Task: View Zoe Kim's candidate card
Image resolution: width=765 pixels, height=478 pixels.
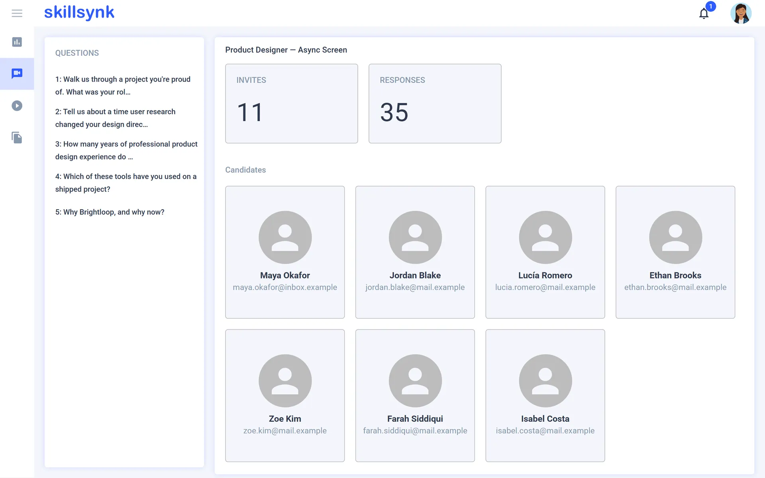Action: 285,396
